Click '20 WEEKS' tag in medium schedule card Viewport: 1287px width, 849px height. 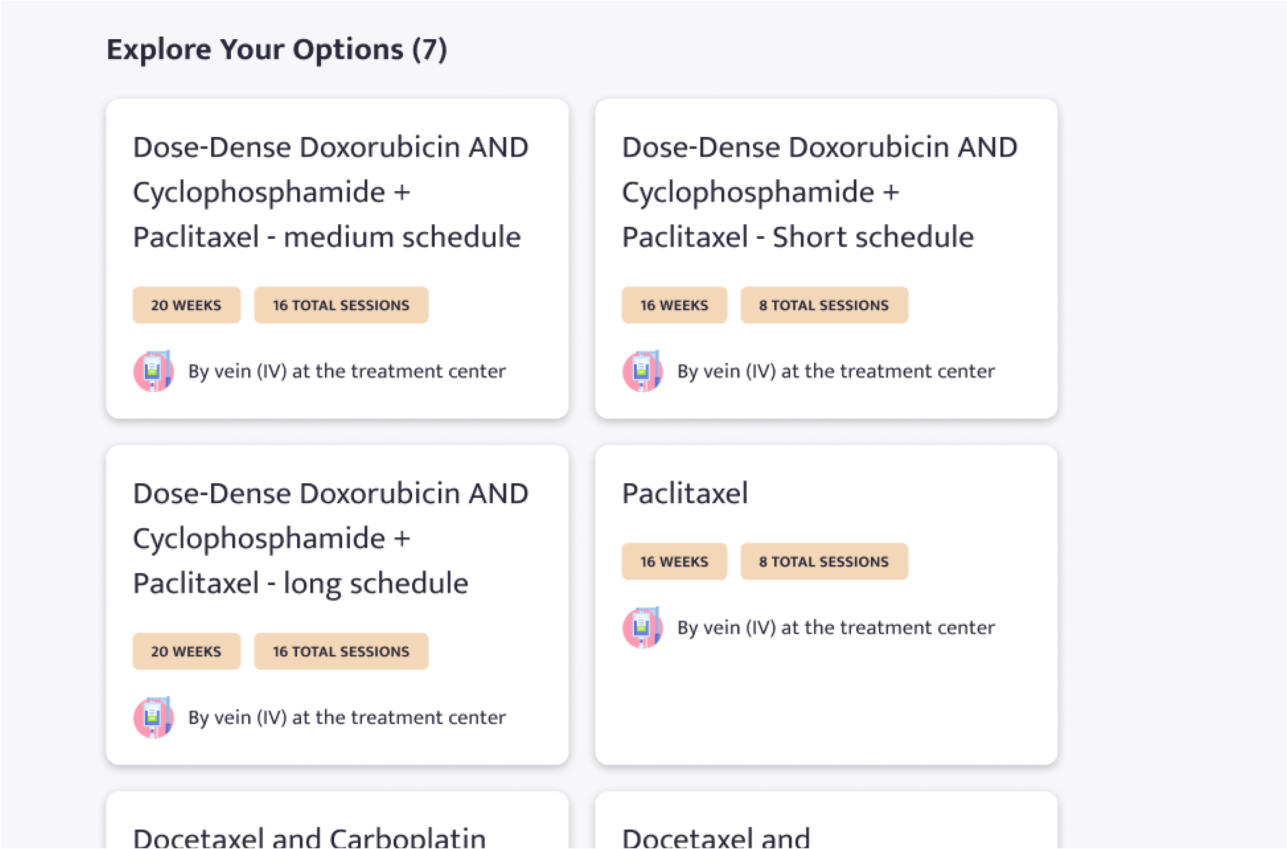point(186,305)
